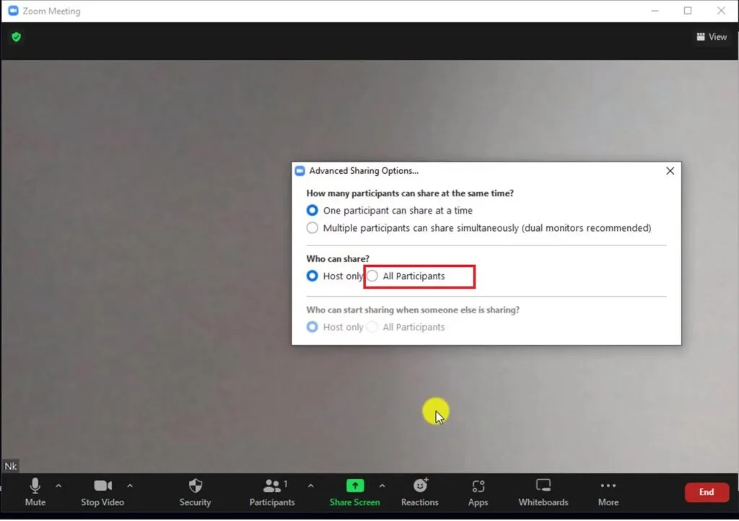Expand the Participants chevron
Screen dimensions: 739x521
coord(310,486)
